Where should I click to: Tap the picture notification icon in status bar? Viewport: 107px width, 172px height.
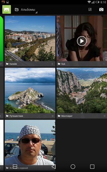(x=7, y=2)
